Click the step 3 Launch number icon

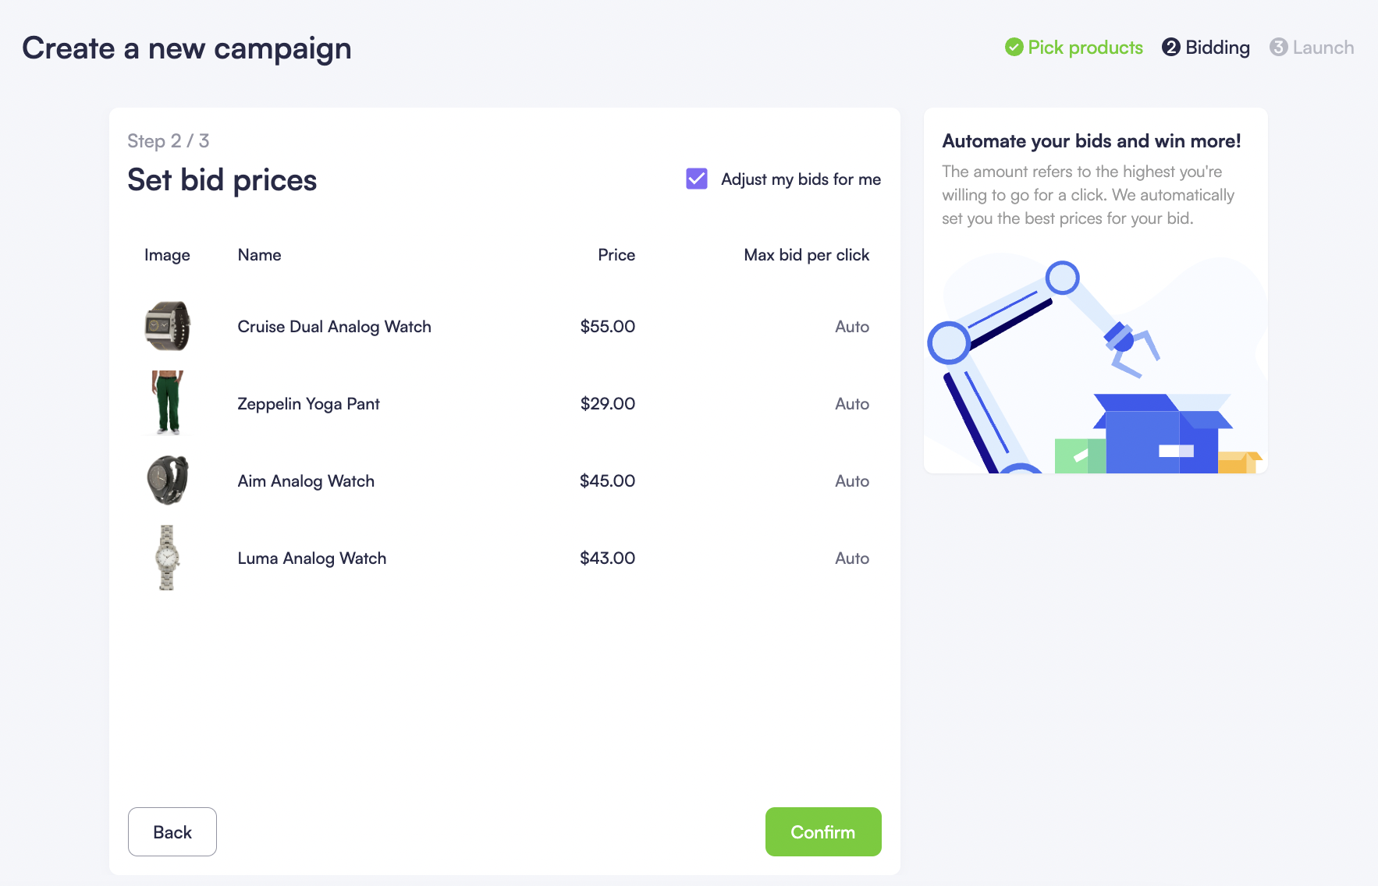point(1278,48)
